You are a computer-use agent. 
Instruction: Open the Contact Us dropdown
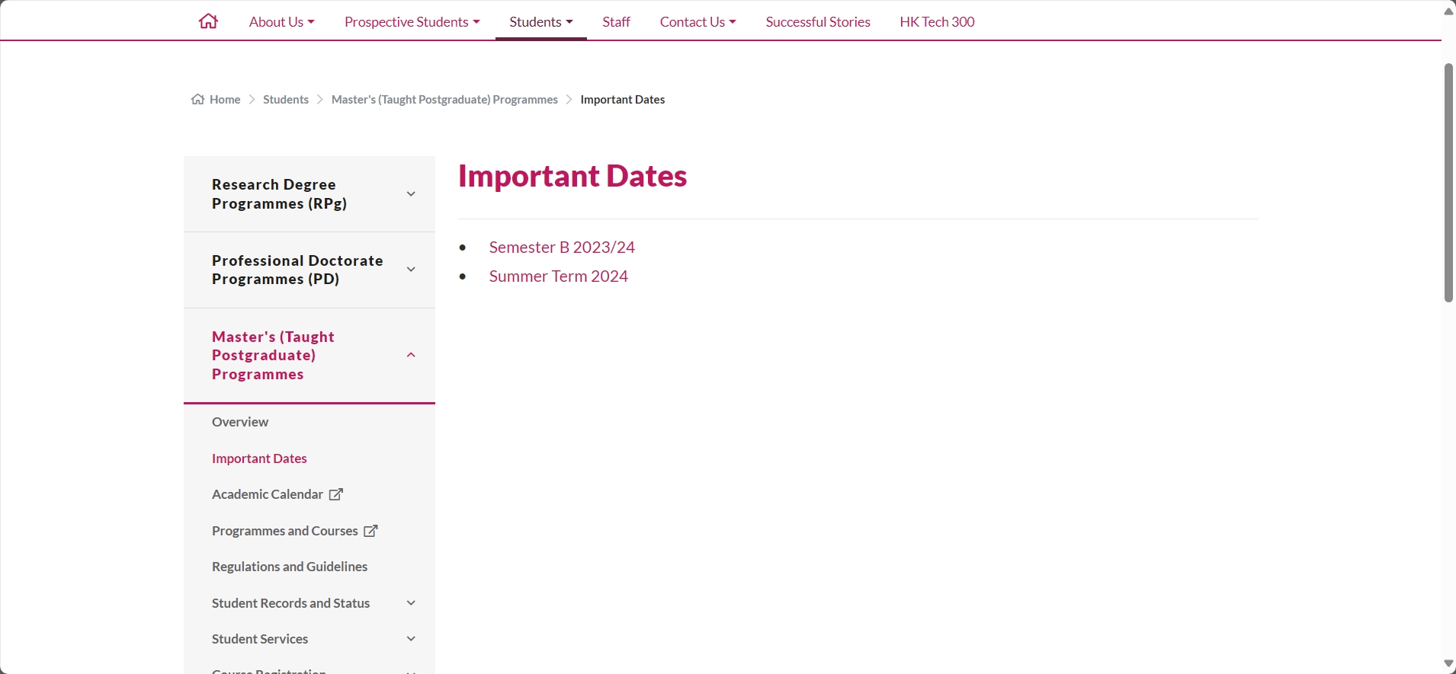698,21
